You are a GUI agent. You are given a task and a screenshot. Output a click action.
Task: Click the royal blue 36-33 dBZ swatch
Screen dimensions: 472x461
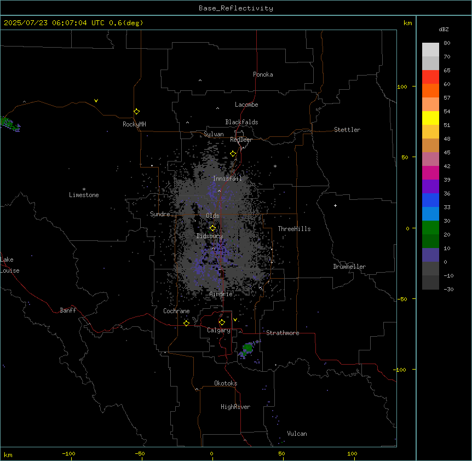[430, 200]
